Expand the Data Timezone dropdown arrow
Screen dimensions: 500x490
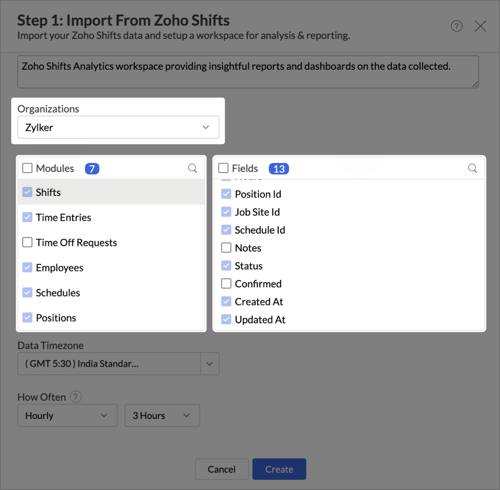pyautogui.click(x=209, y=364)
